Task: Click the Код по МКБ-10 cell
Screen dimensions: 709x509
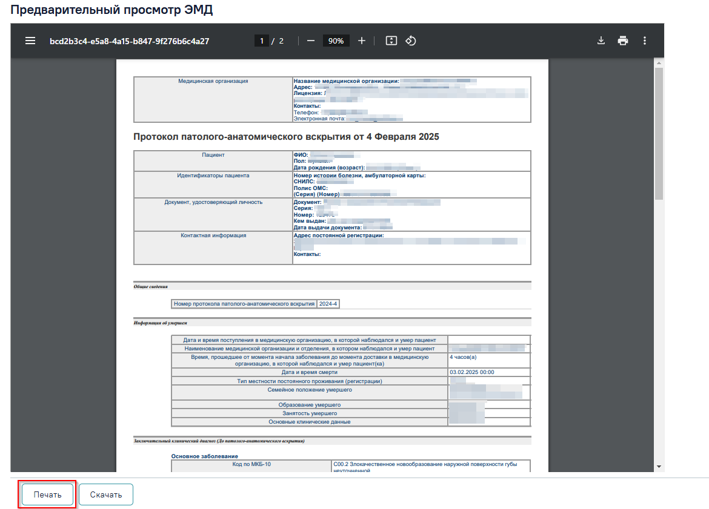Action: coord(251,465)
